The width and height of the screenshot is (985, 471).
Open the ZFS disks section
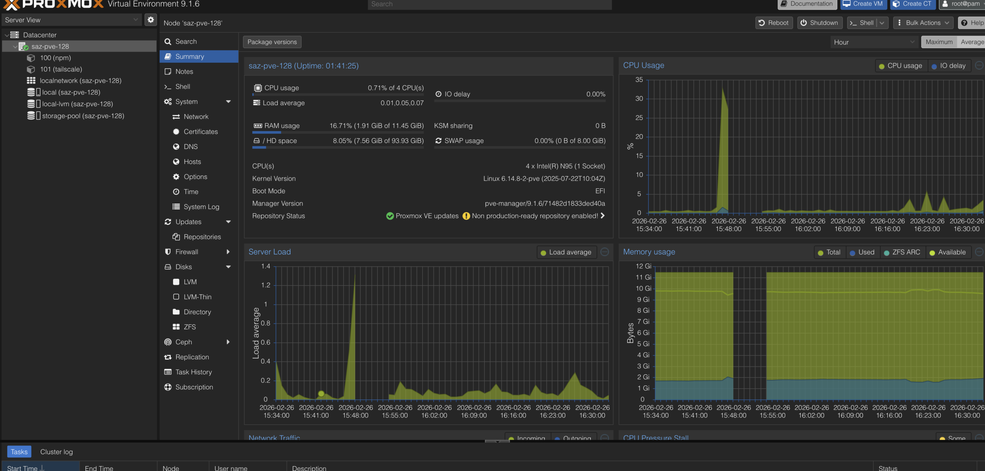(189, 327)
